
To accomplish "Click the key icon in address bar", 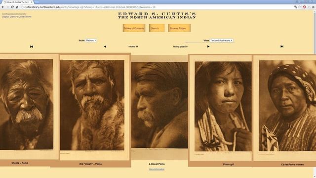I will (x=296, y=7).
